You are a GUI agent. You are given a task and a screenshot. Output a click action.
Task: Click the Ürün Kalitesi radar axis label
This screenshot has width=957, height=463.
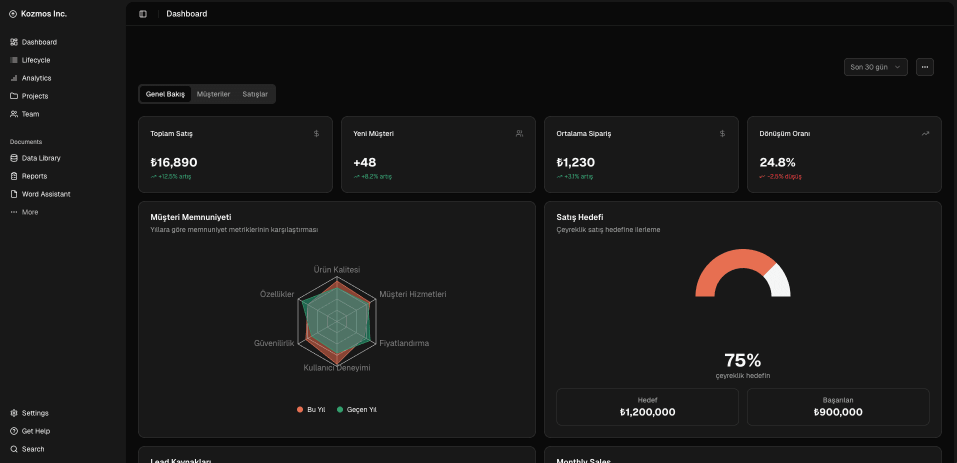[x=337, y=269]
